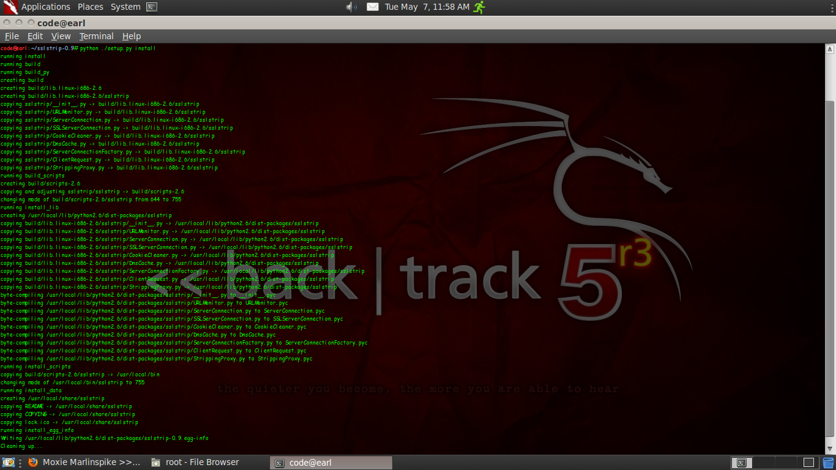Click 'changing mode of /usr/local/bin/sslstrip to 755'
The image size is (836, 470).
72,382
